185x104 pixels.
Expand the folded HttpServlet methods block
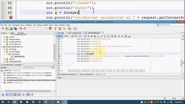pos(62,71)
